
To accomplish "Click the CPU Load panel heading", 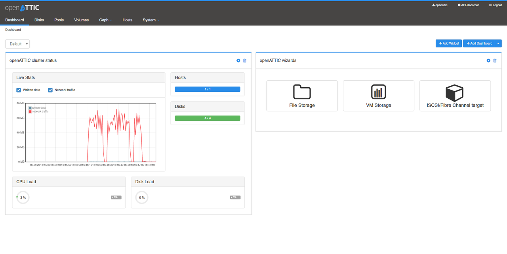I will 69,182.
